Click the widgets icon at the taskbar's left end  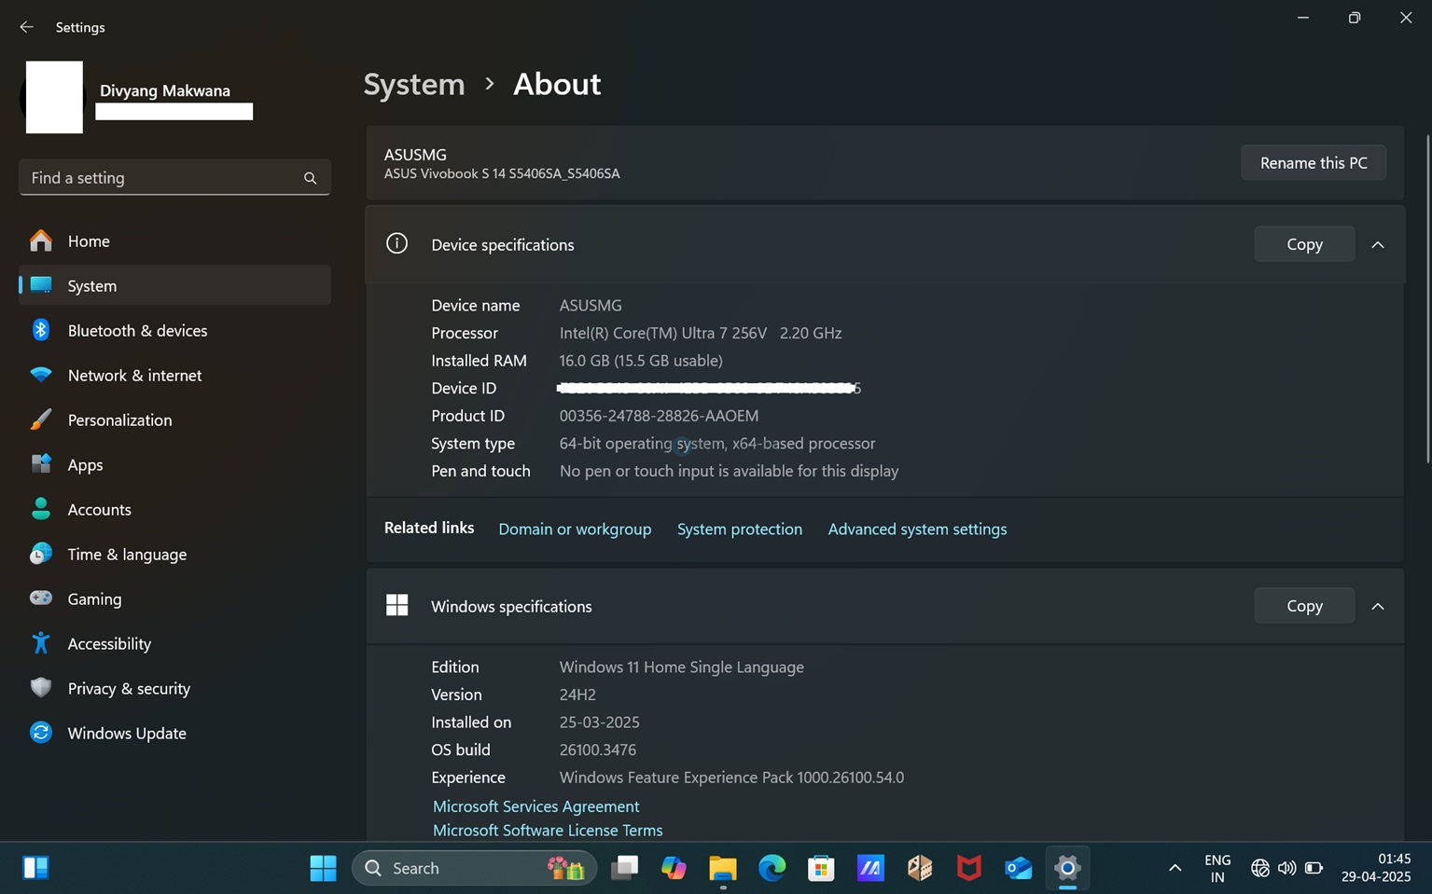[35, 868]
